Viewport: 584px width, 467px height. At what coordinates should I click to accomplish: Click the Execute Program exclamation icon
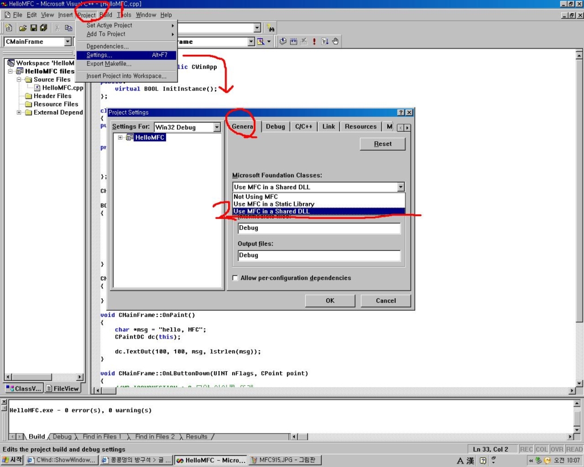click(x=314, y=41)
